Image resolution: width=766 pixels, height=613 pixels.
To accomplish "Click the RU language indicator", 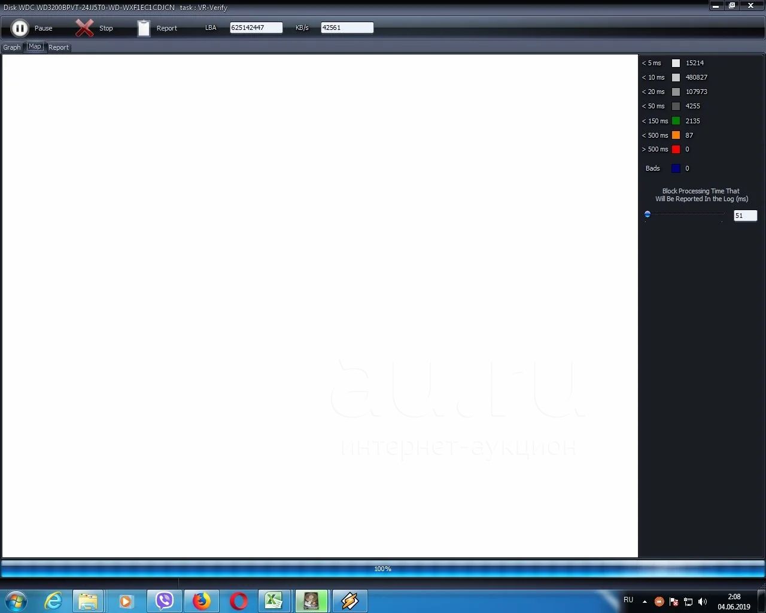I will click(628, 599).
